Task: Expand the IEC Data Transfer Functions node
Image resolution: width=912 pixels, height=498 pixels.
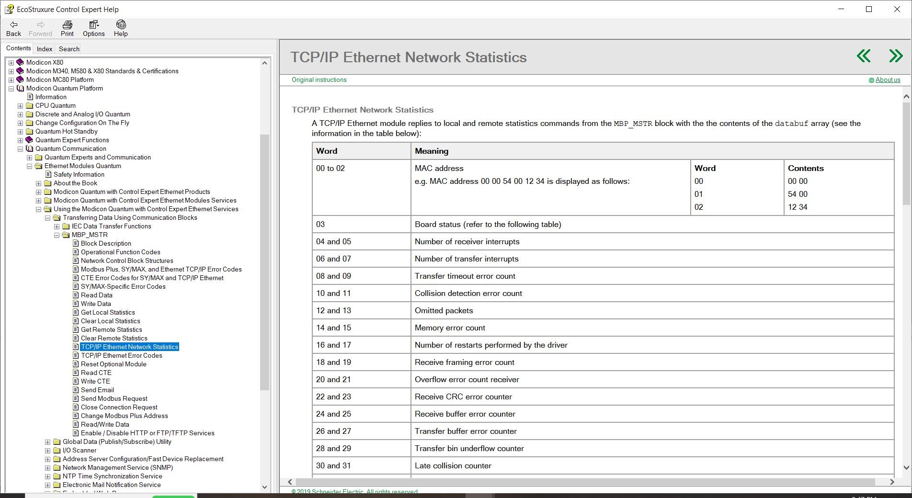Action: point(57,226)
